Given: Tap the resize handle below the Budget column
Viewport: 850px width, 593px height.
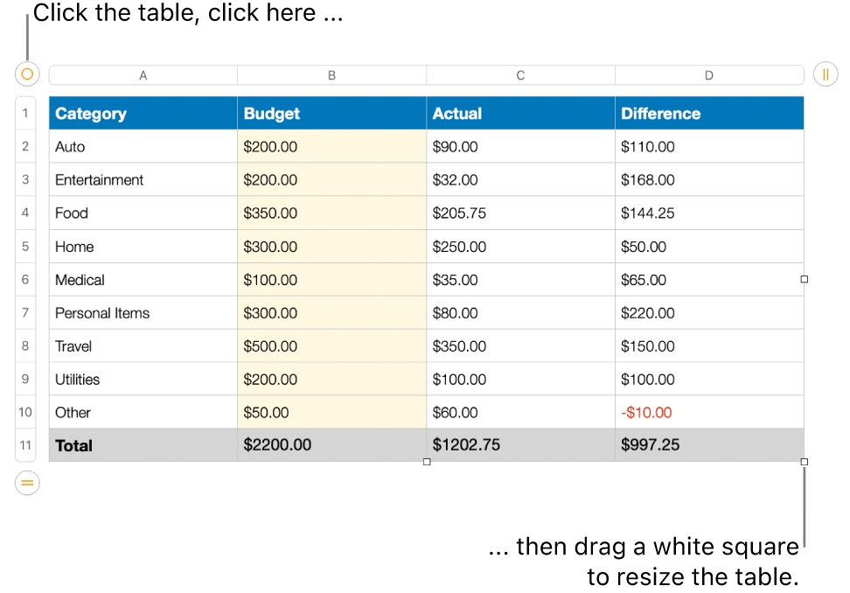Looking at the screenshot, I should (427, 462).
